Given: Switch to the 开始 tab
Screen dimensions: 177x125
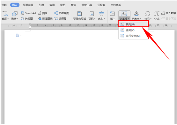Looking at the screenshot, I should (4, 5).
